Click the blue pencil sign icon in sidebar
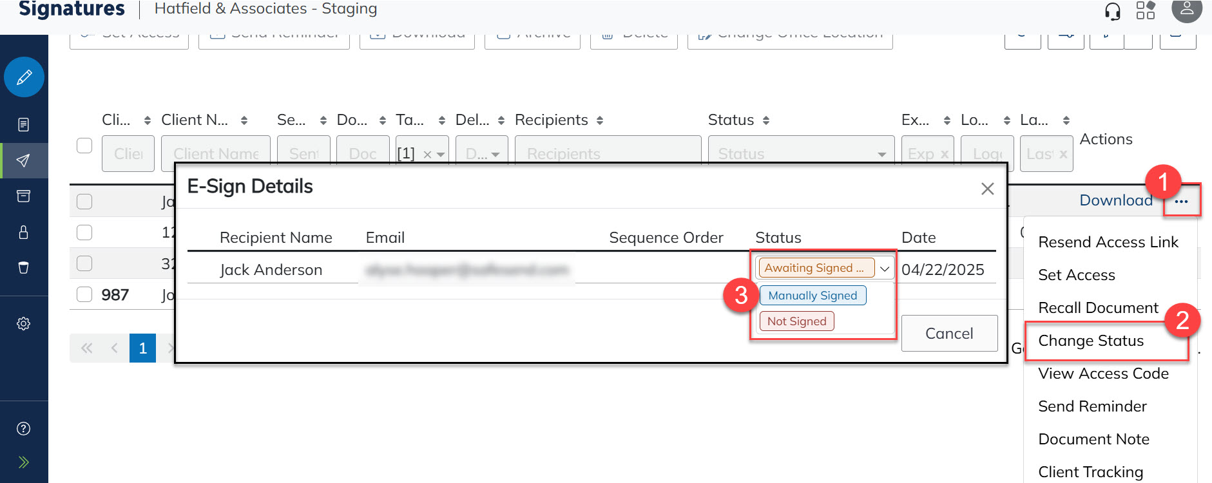 (x=24, y=77)
